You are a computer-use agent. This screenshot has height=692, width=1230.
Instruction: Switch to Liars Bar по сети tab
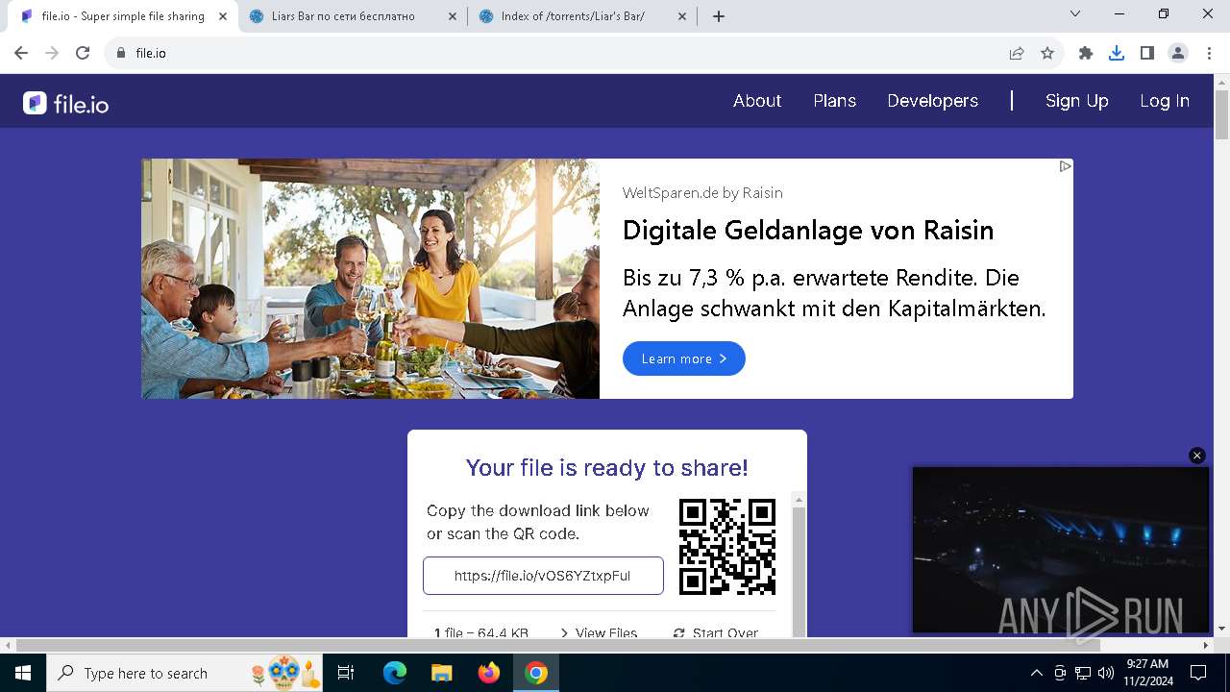(353, 16)
